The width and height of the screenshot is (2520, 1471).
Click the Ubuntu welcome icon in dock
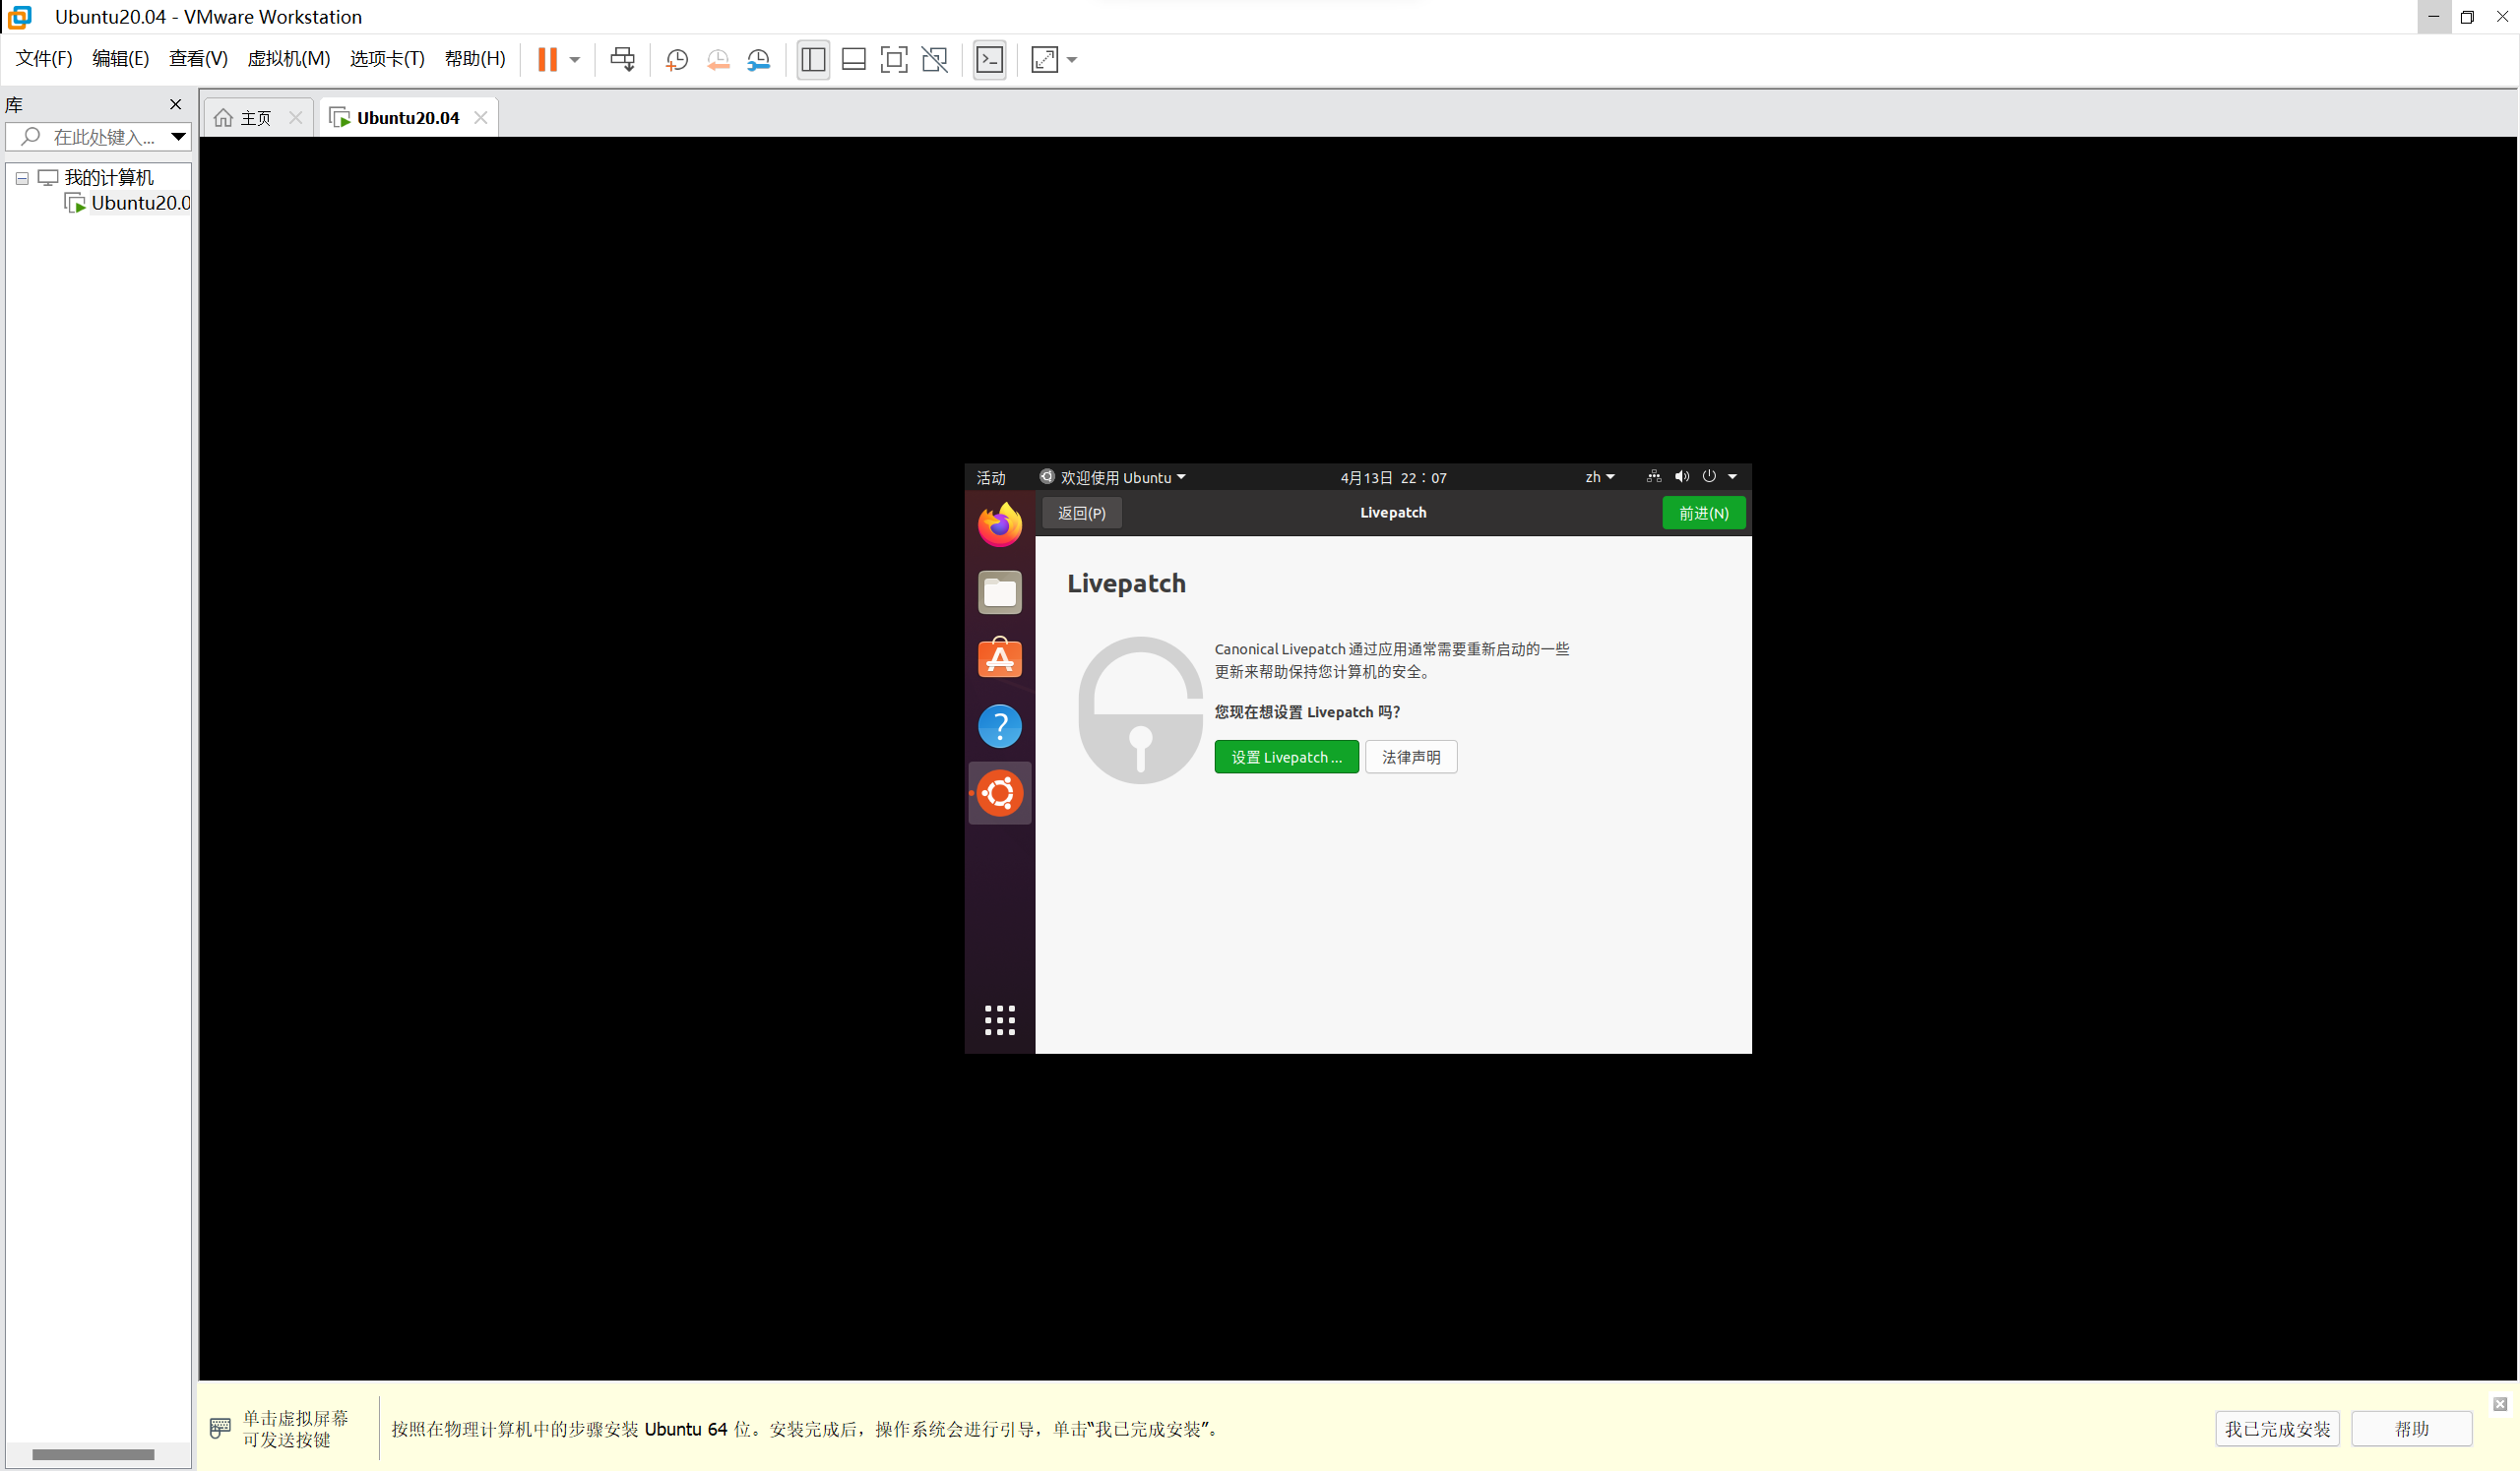click(x=999, y=793)
